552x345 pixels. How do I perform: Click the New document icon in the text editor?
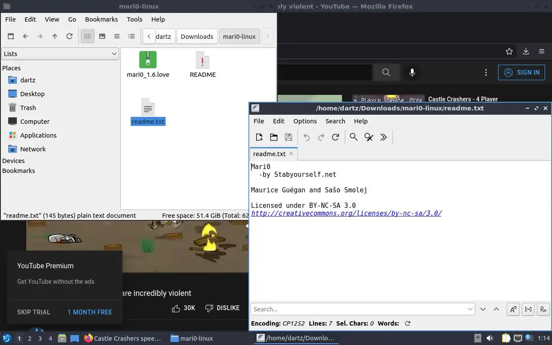tap(259, 137)
